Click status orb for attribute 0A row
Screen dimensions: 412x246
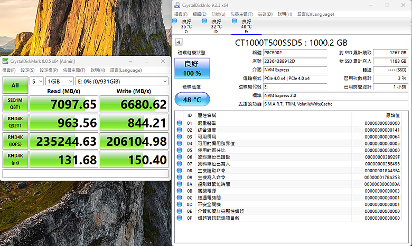point(180,184)
